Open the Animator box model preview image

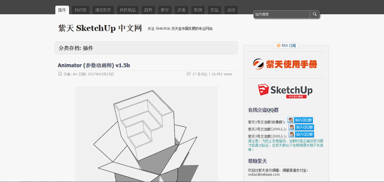pos(146,134)
